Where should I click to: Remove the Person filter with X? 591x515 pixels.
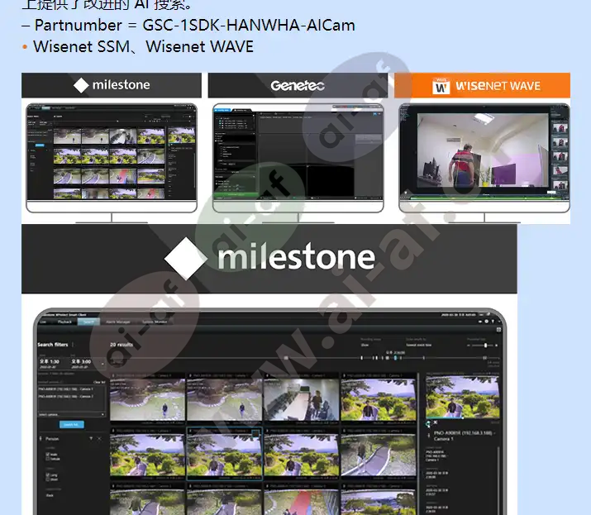[99, 438]
